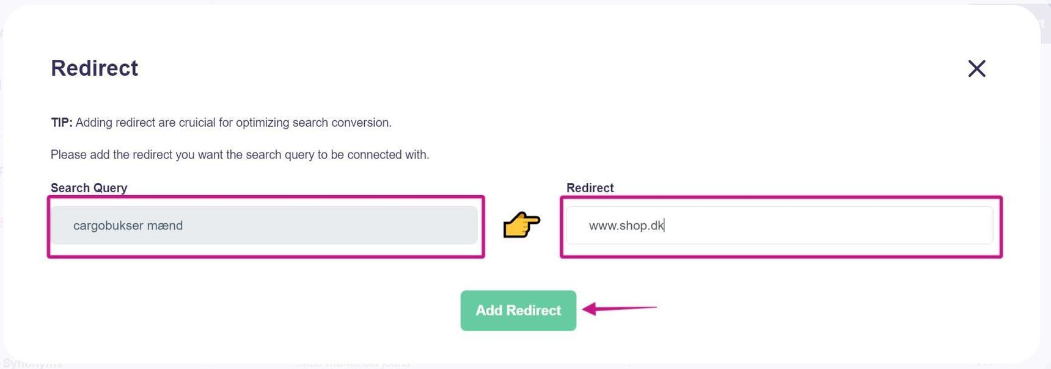This screenshot has height=369, width=1051.
Task: Click the faded Synonyms item behind the dialog
Action: click(x=32, y=364)
